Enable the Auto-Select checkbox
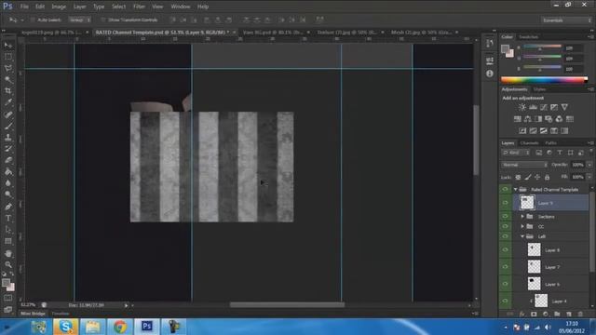Screen dimensions: 596x335 (33, 20)
